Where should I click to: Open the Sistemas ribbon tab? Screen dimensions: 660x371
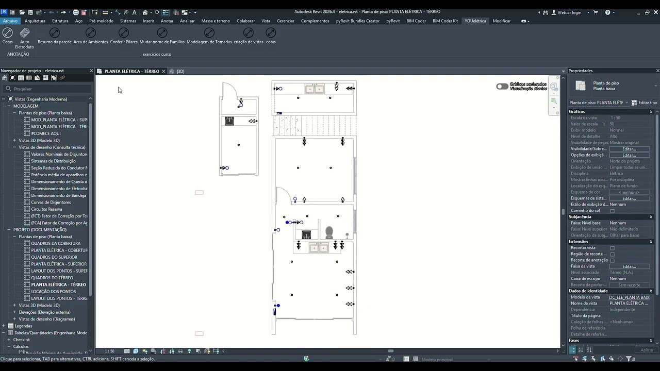point(128,21)
